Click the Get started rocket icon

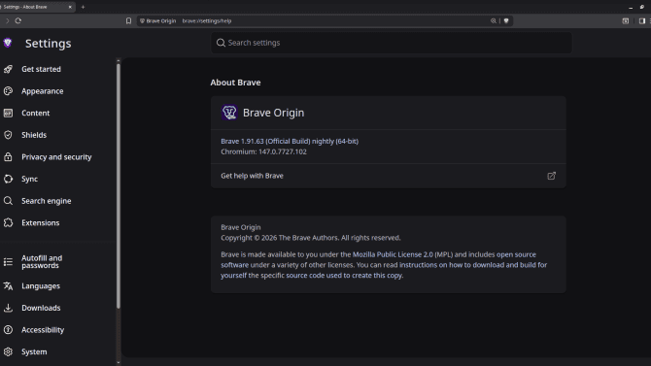(8, 69)
